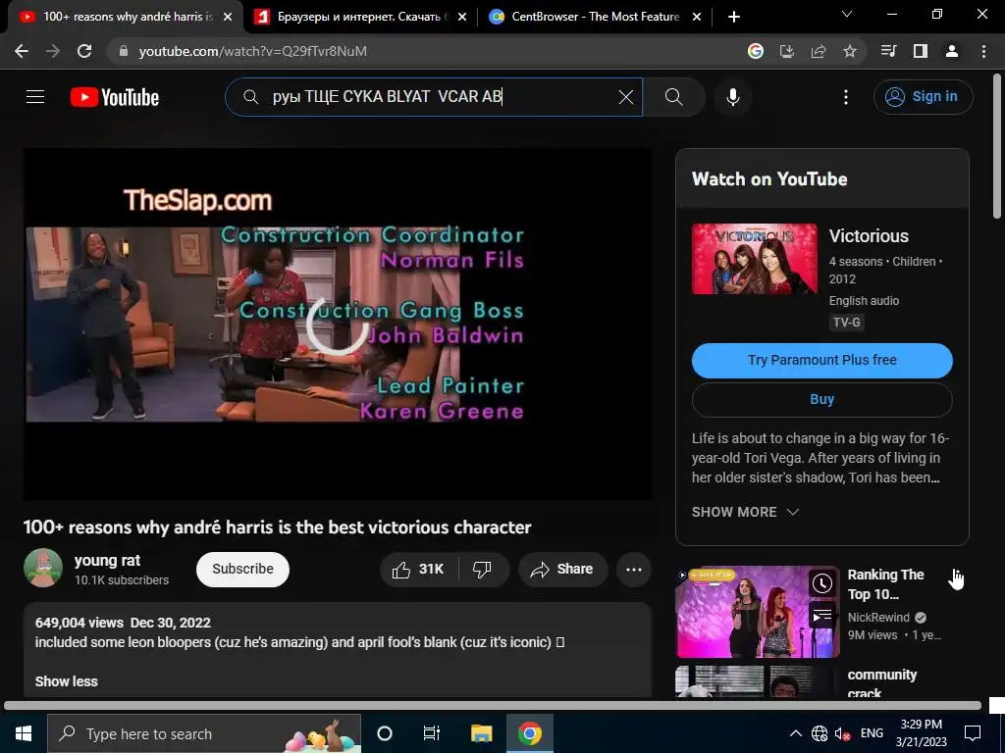Start voice search with microphone icon
Screen dimensions: 1005x753
tap(732, 97)
